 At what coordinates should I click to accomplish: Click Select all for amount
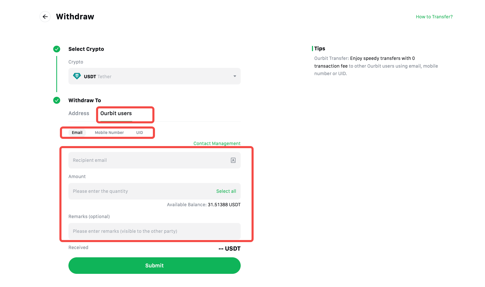pos(226,191)
